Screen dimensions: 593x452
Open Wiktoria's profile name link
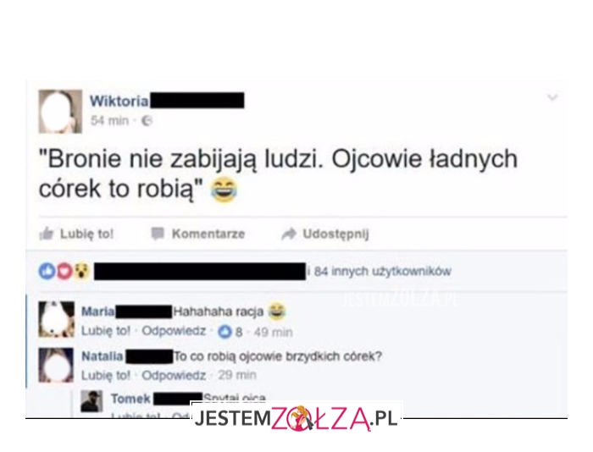coord(119,101)
